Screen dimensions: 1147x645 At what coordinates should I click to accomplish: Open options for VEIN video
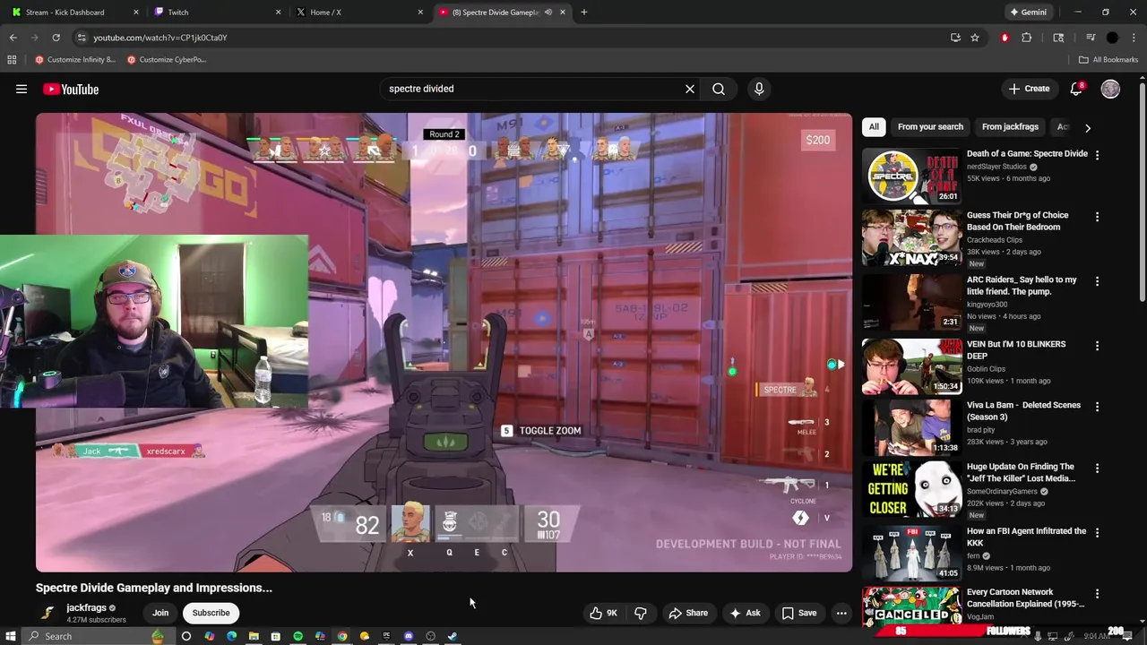click(1097, 346)
